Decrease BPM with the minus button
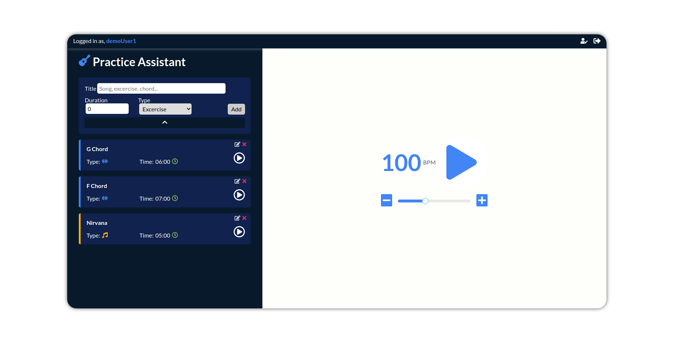This screenshot has height=342, width=673. (x=386, y=200)
